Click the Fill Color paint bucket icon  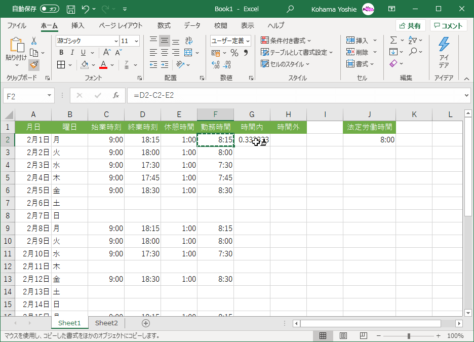(85, 65)
